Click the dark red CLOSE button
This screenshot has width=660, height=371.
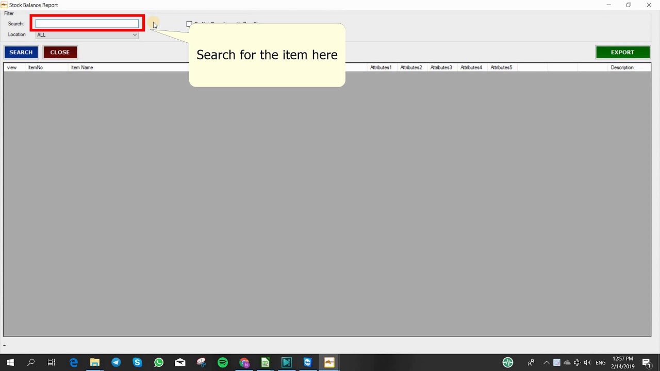pos(60,52)
